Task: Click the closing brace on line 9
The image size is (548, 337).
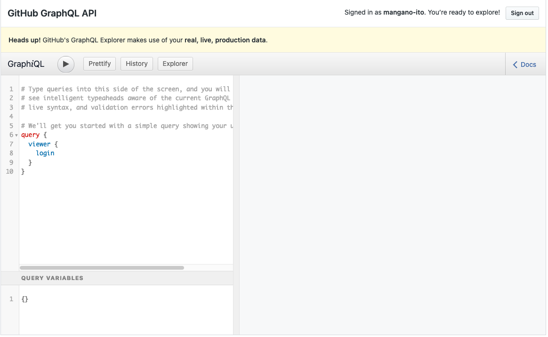Action: point(30,162)
